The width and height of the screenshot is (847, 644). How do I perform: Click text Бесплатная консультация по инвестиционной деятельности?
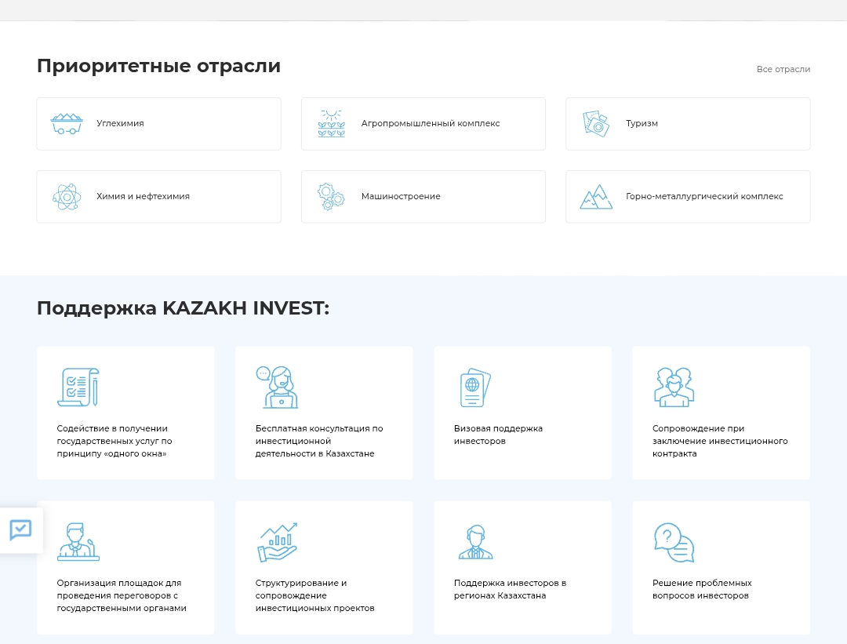point(319,441)
